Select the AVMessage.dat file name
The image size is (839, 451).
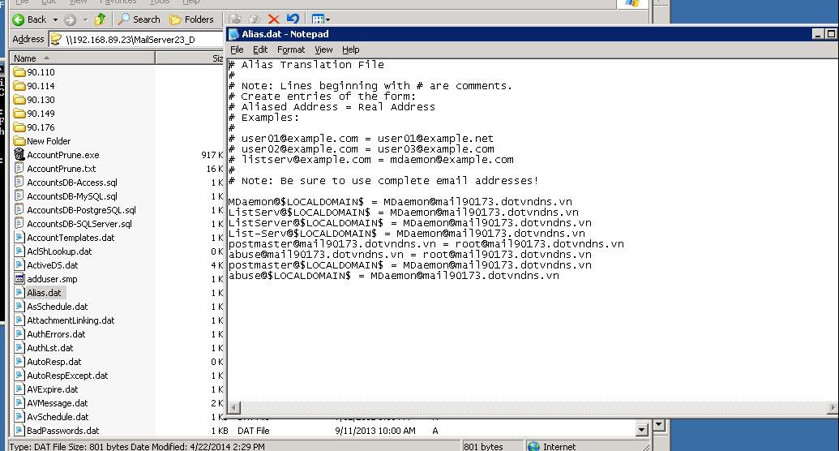[58, 403]
